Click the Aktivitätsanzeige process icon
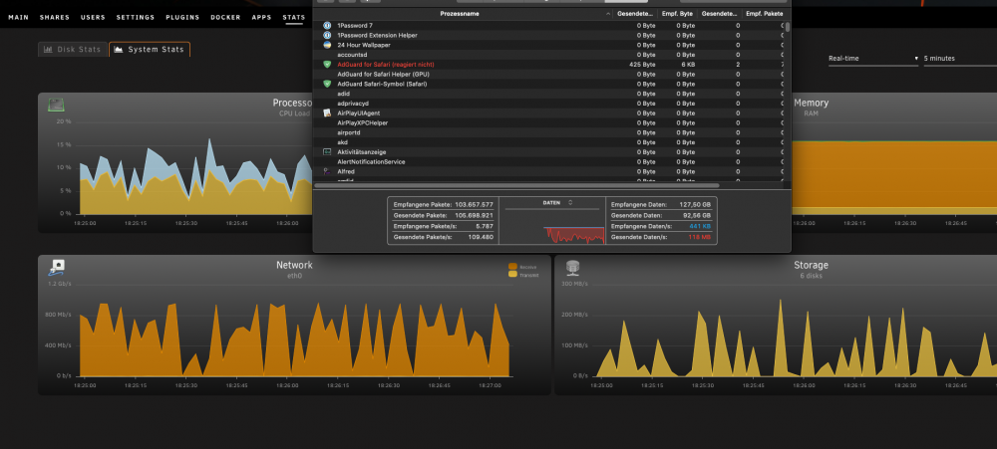997x449 pixels. (x=327, y=151)
